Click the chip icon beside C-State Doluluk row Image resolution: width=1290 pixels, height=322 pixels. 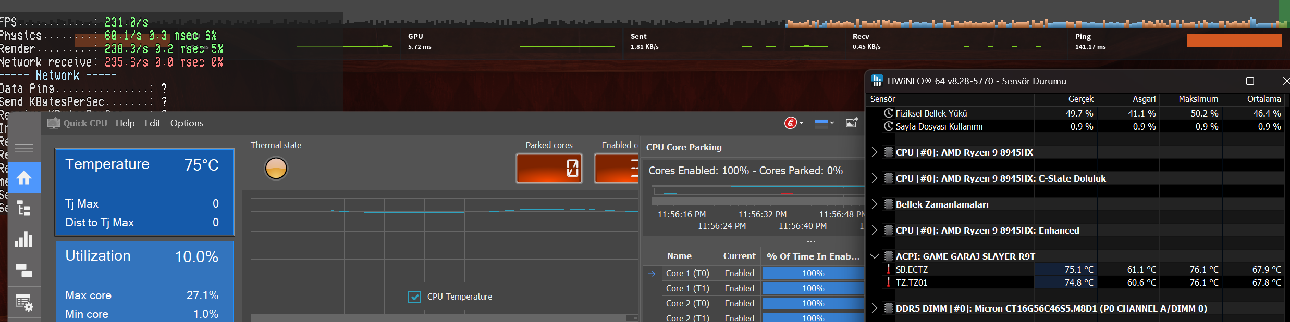coord(889,178)
